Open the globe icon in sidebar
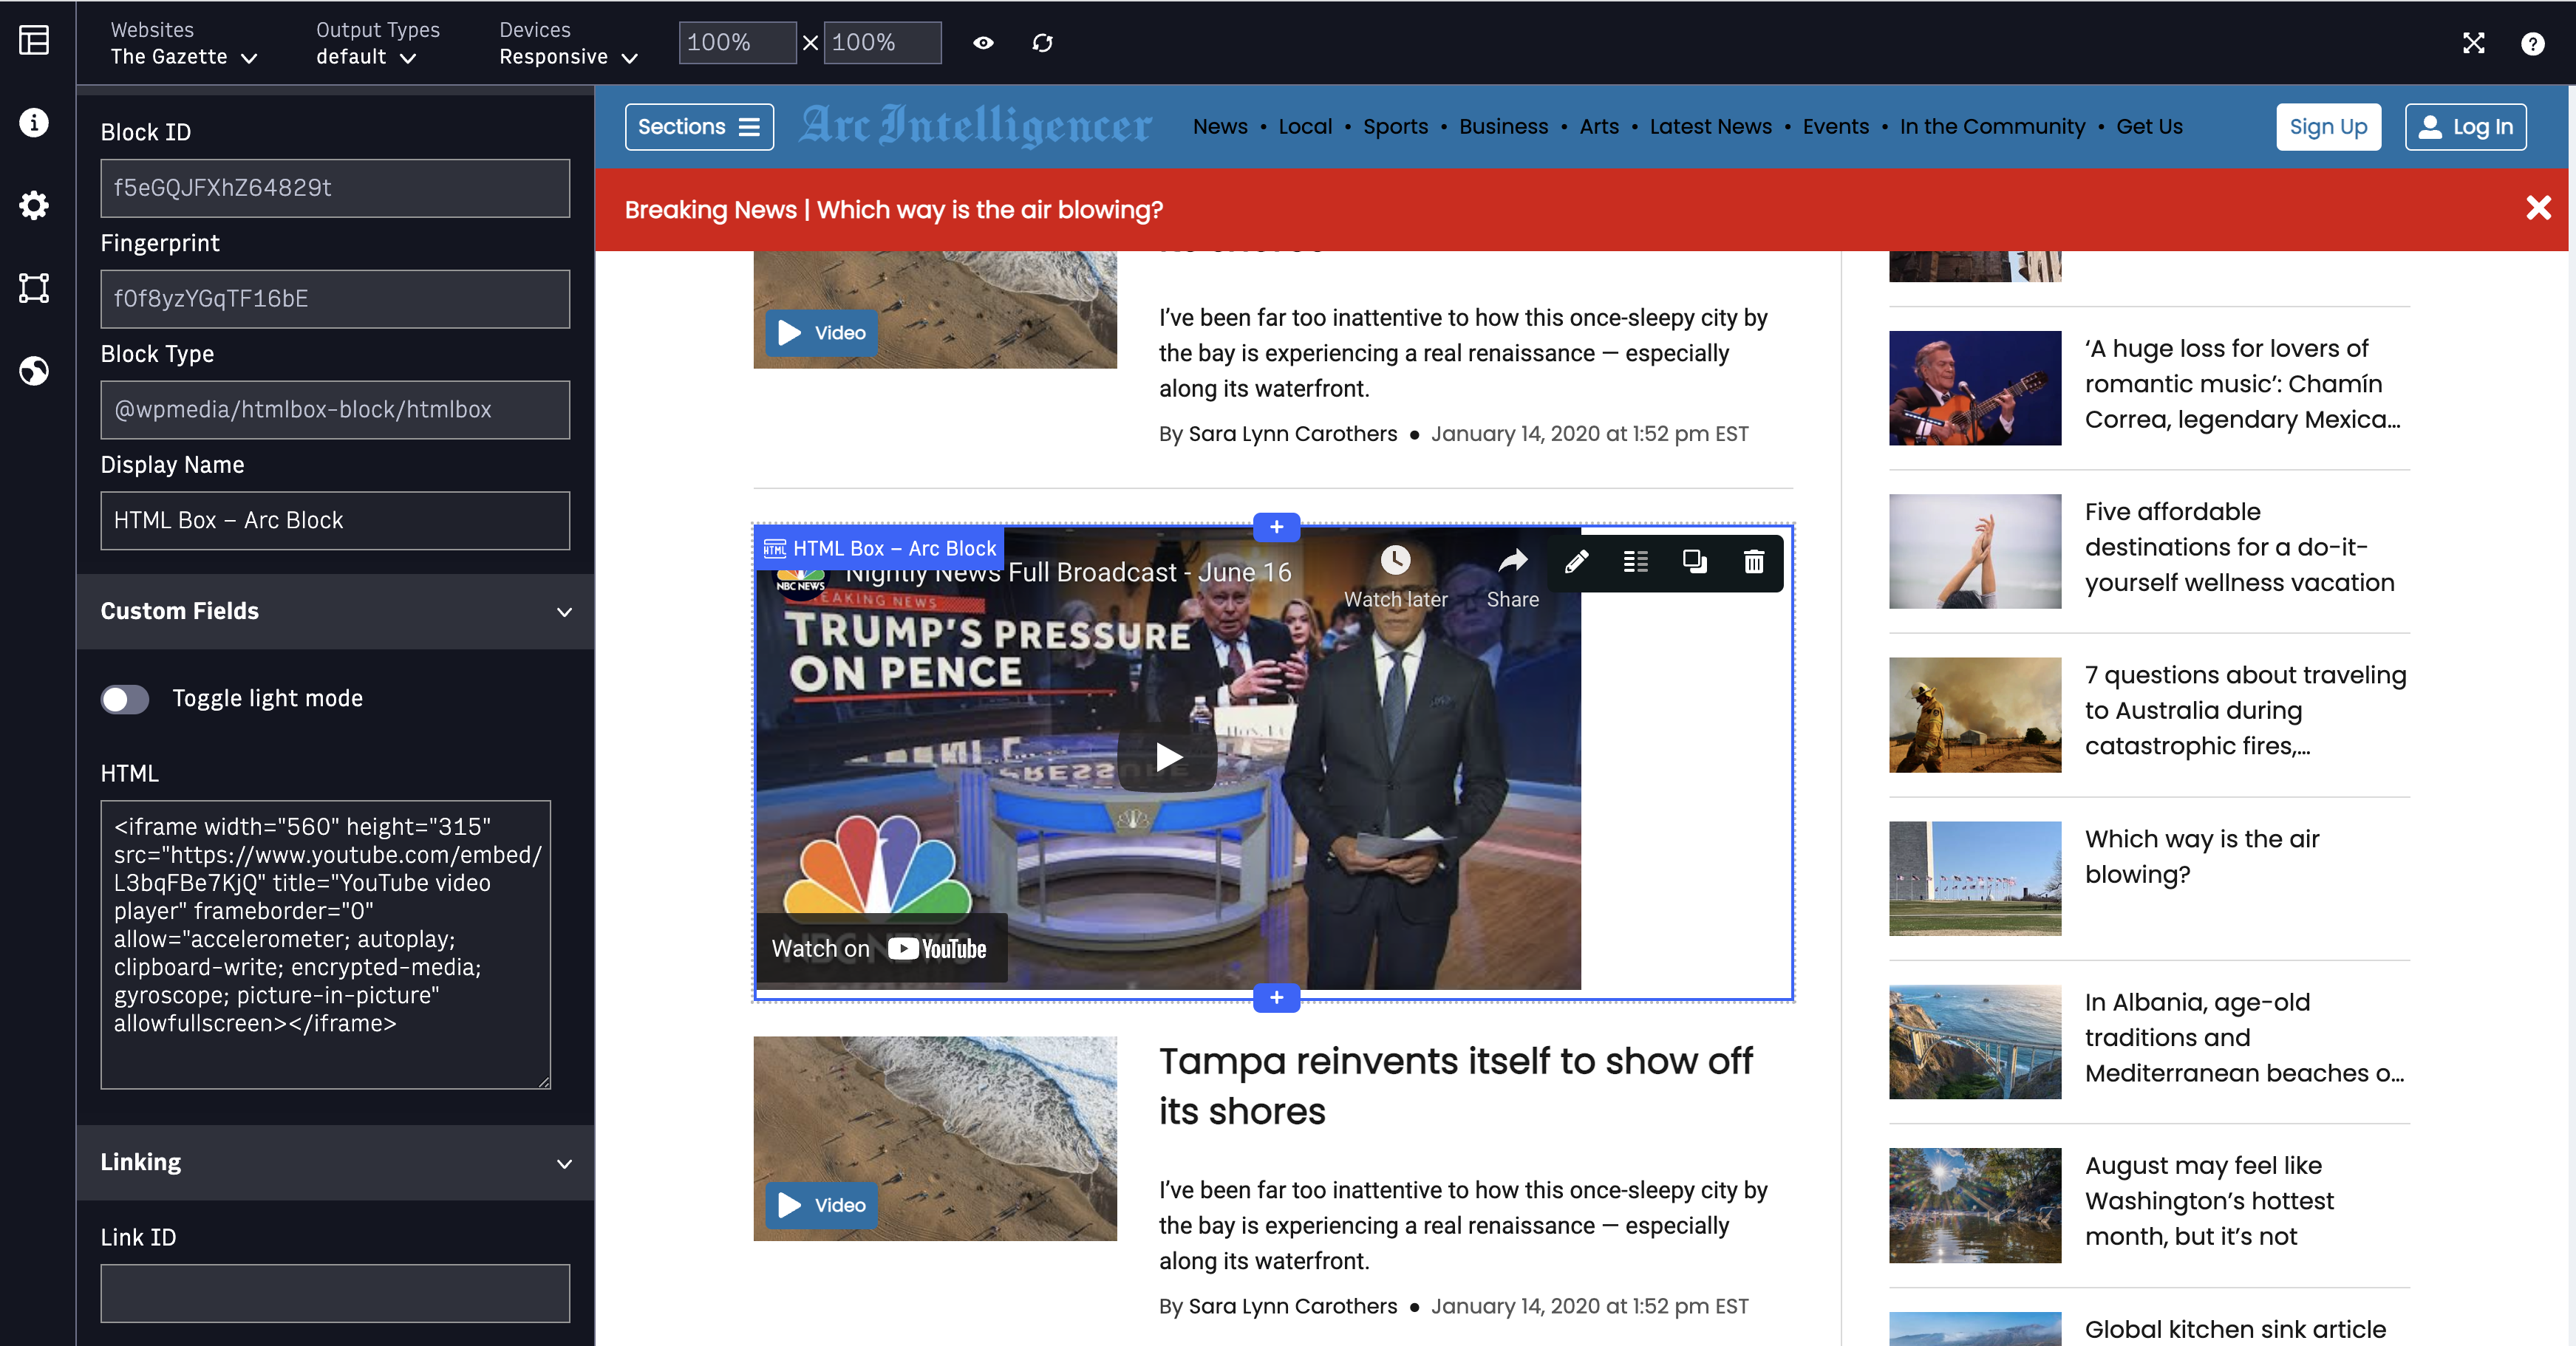The height and width of the screenshot is (1346, 2576). pos(34,371)
